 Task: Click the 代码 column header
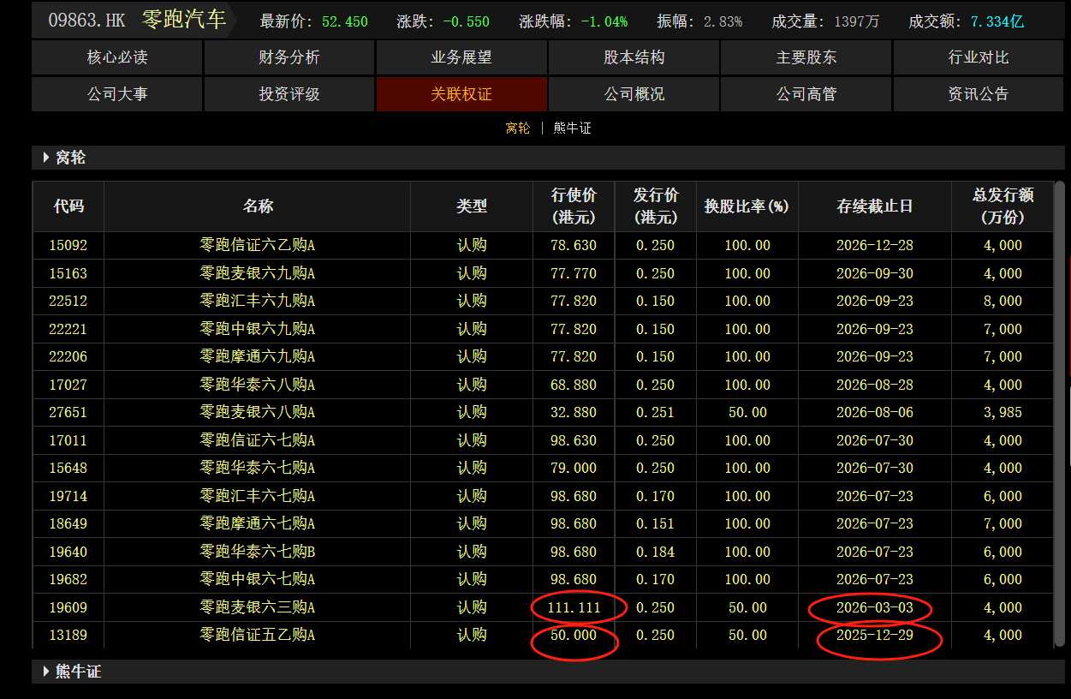(68, 206)
